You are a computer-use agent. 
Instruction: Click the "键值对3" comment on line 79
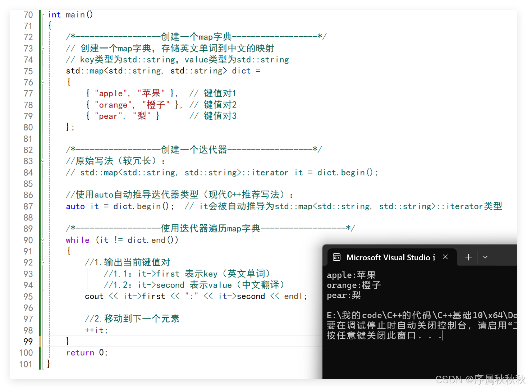pos(220,116)
